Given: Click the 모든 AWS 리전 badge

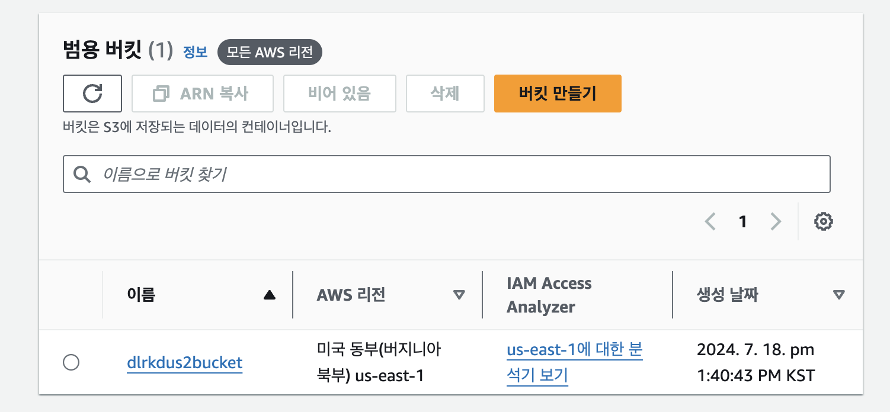Looking at the screenshot, I should coord(270,52).
